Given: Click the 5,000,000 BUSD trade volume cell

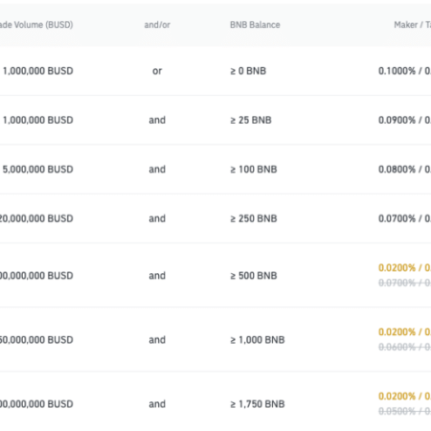Looking at the screenshot, I should tap(37, 170).
